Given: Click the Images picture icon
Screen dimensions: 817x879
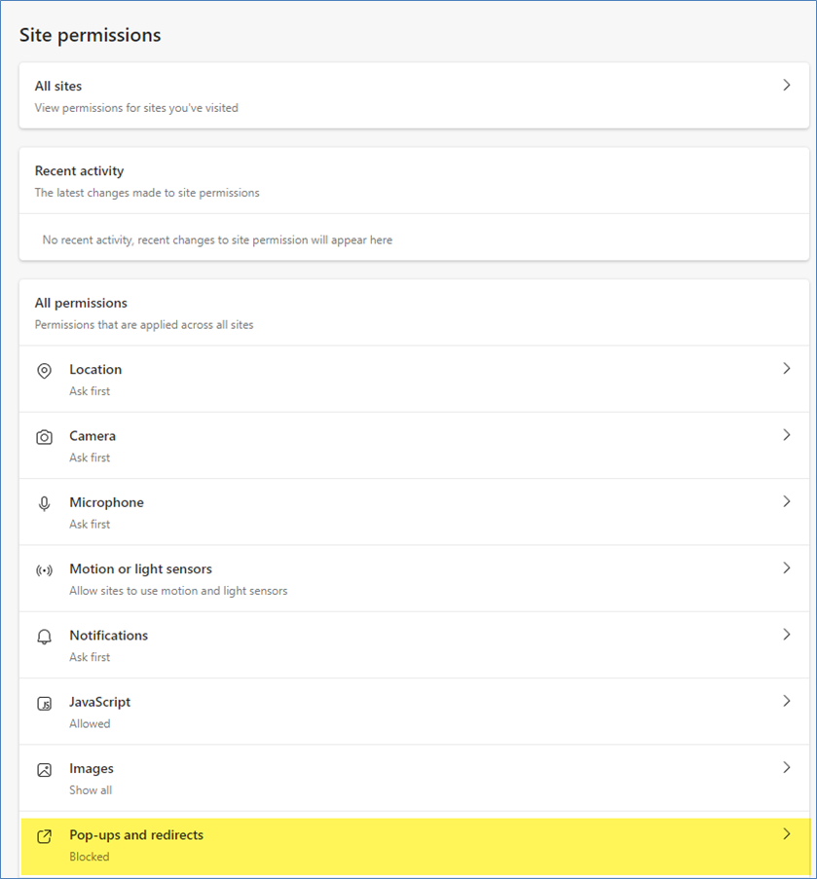Looking at the screenshot, I should point(44,769).
